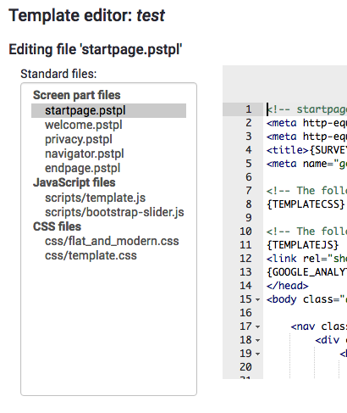Image resolution: width=347 pixels, height=413 pixels.
Task: Open endpage.pstpl file
Action: click(82, 168)
